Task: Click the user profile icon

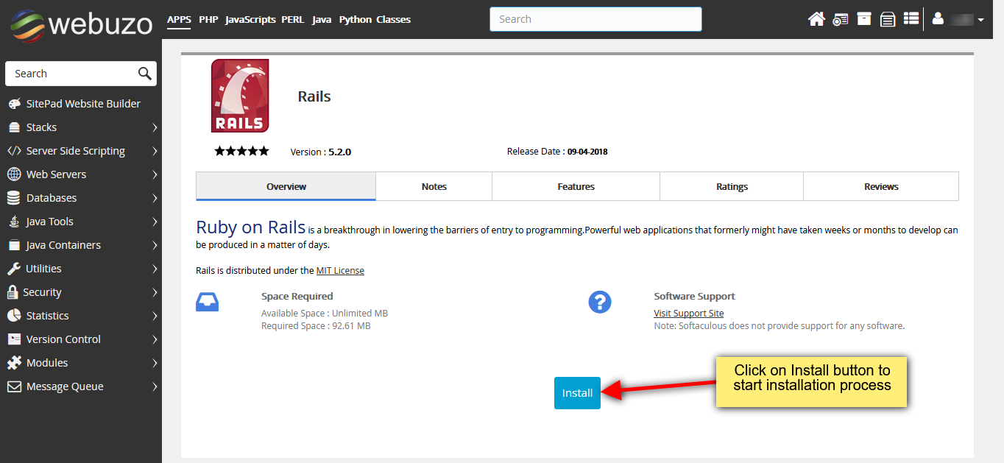Action: [x=937, y=18]
